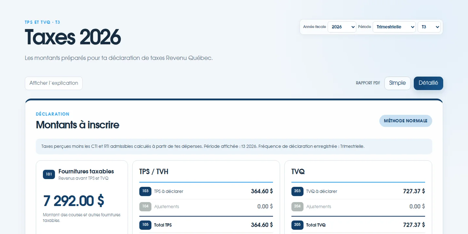This screenshot has height=234, width=468.
Task: Click the 7 292.00 $ taxable supplies amount
Action: click(73, 201)
